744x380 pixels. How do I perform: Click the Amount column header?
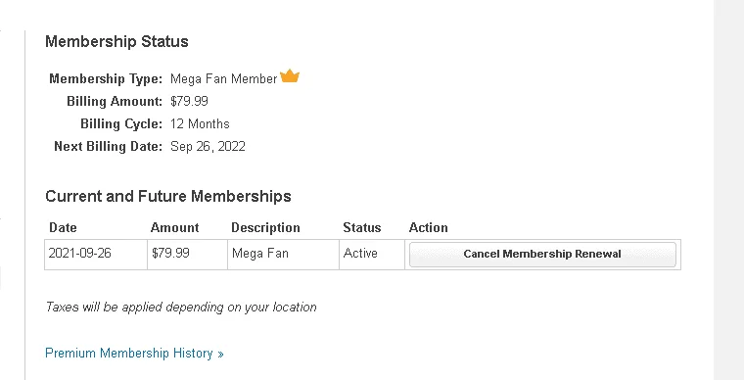[174, 228]
